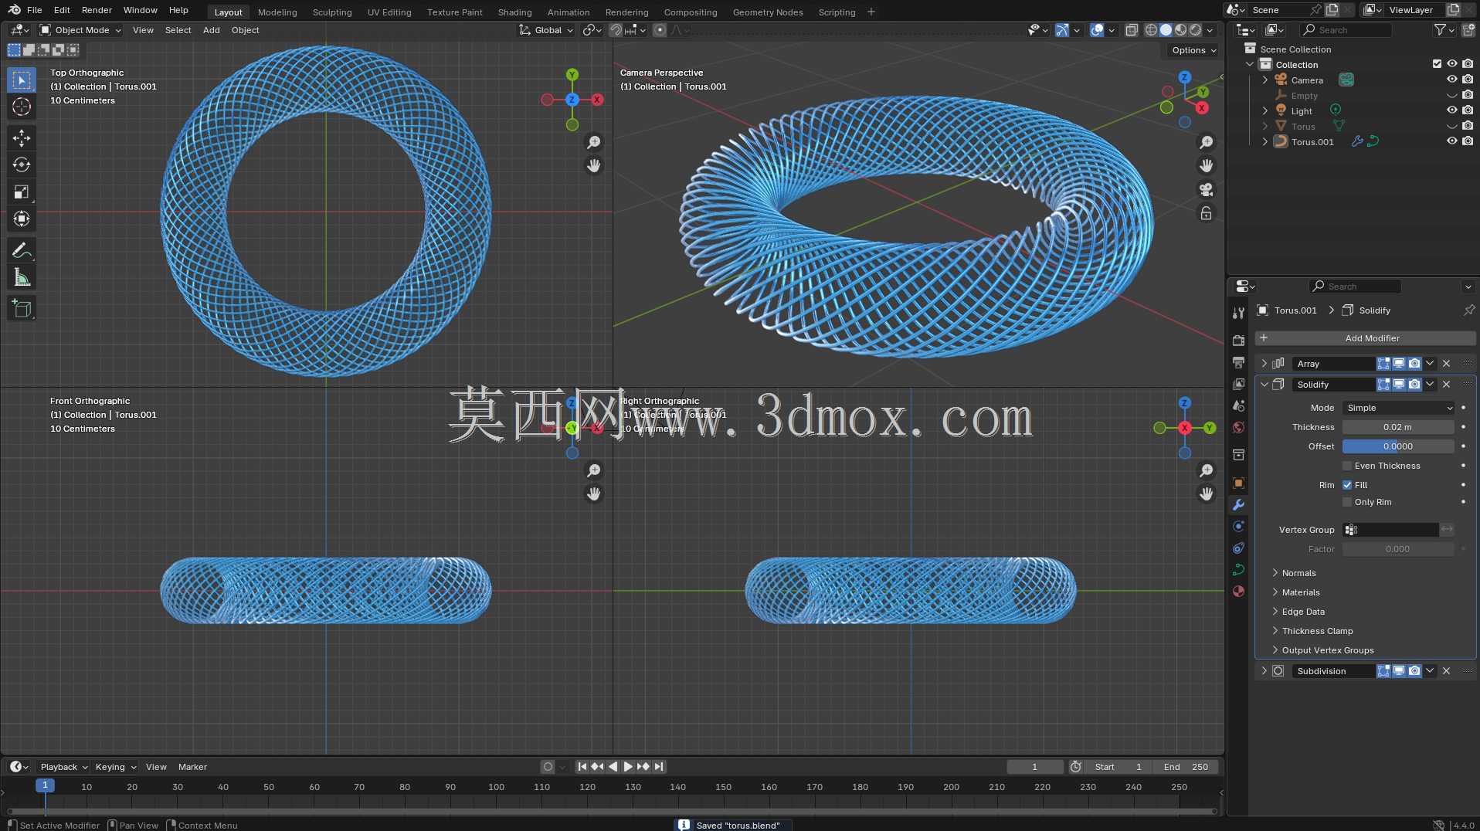The width and height of the screenshot is (1480, 831).
Task: Toggle snapping magnet icon
Action: tap(616, 30)
